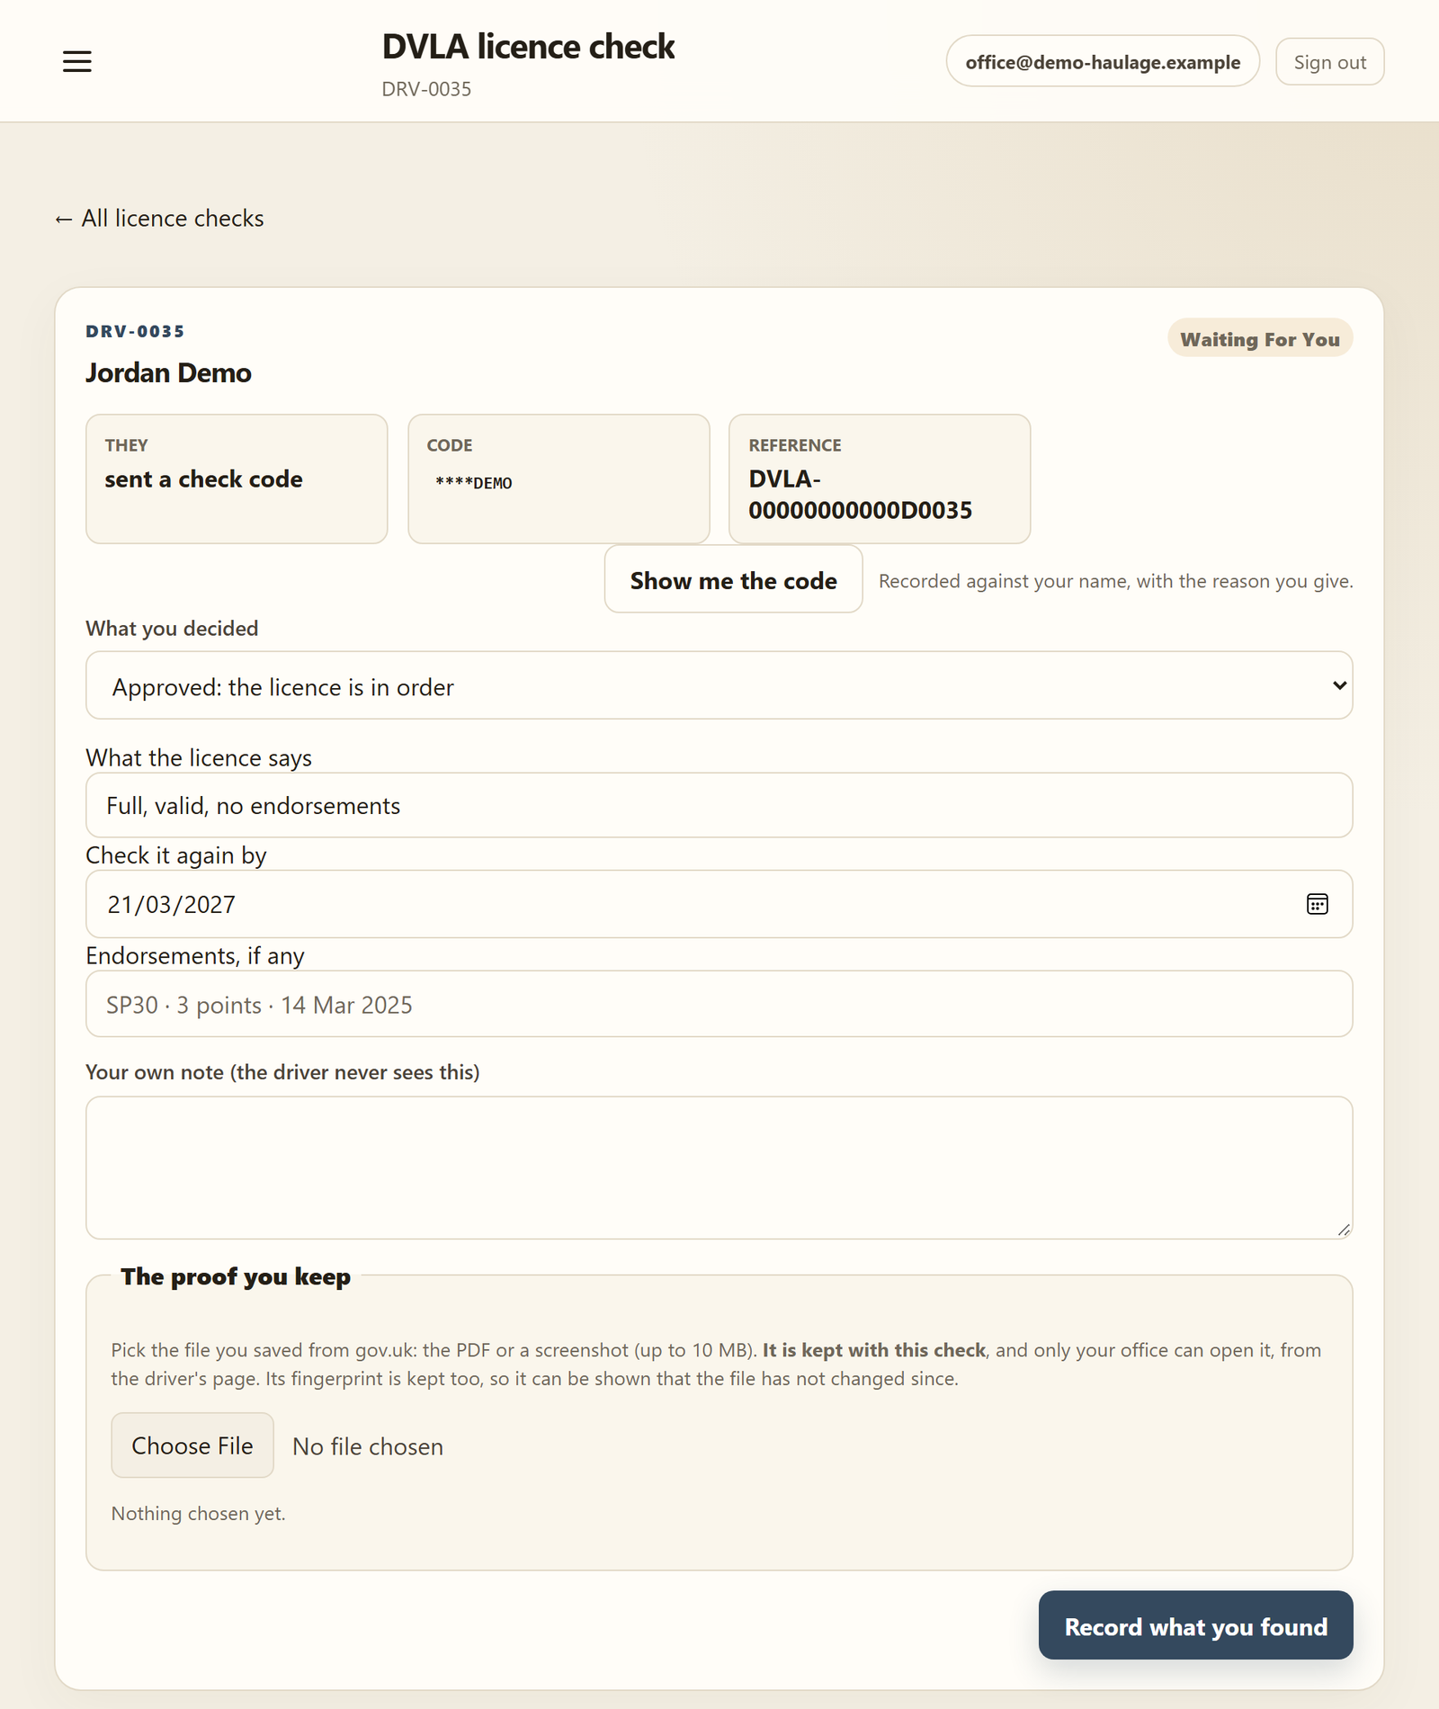This screenshot has width=1439, height=1709.
Task: Click the Waiting For You status badge
Action: tap(1260, 338)
